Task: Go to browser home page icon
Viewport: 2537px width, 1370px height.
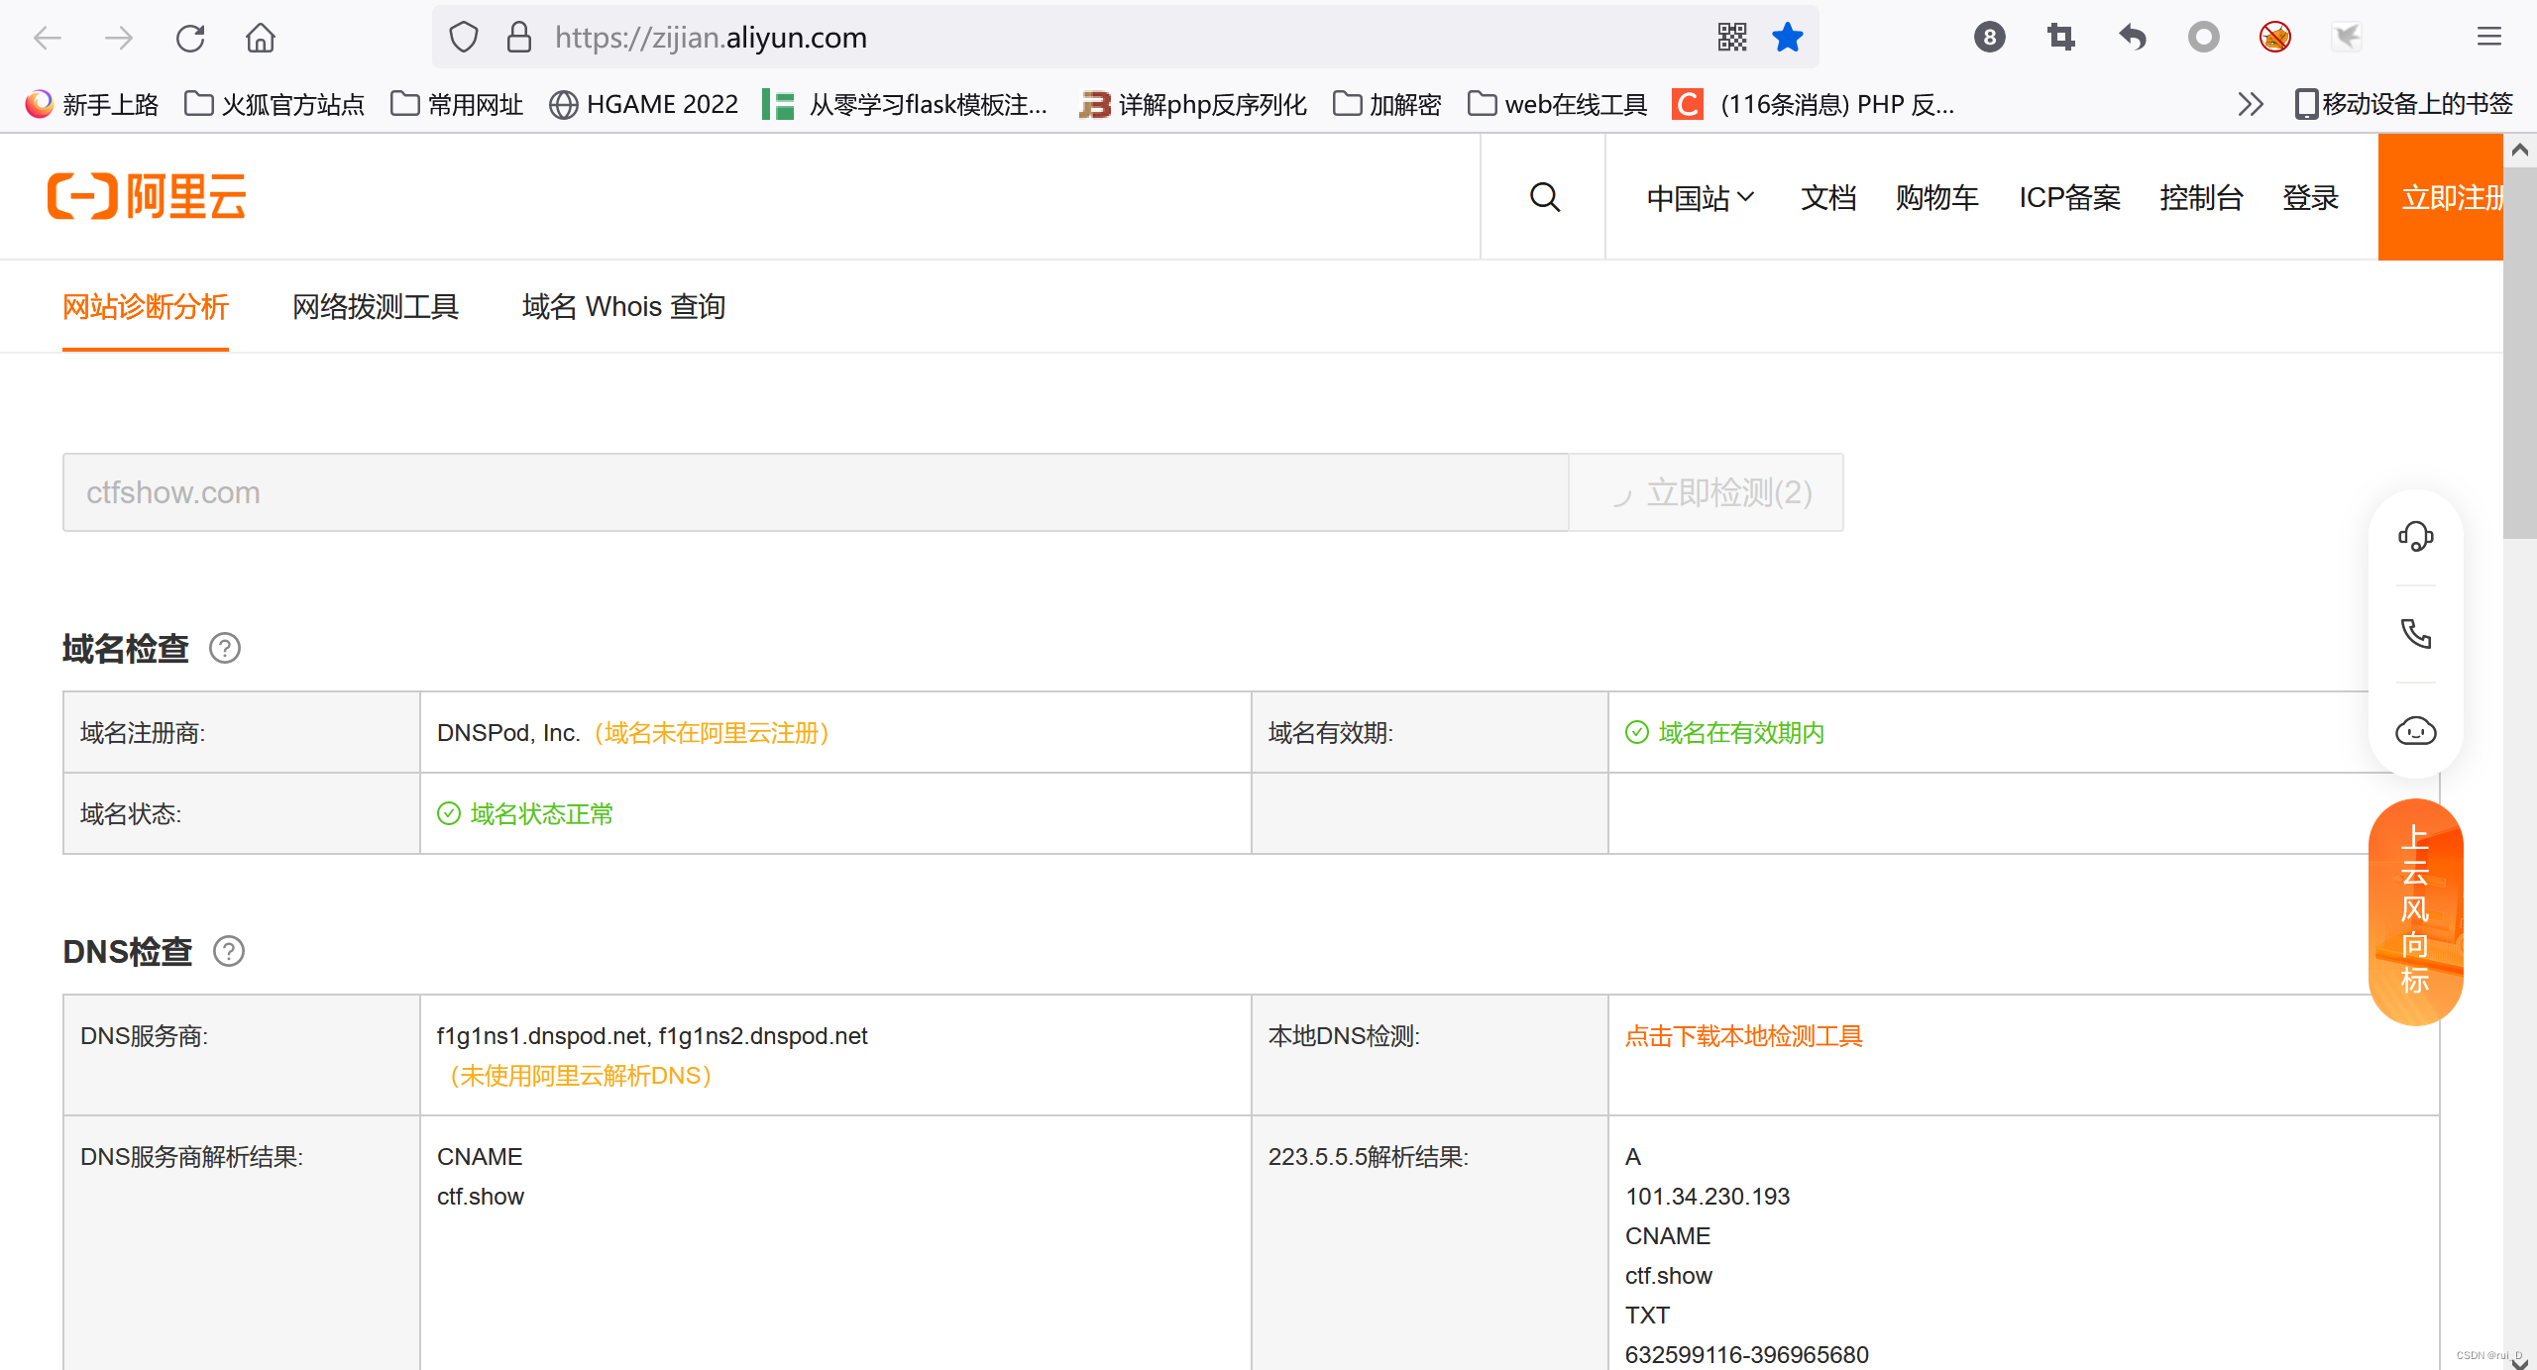Action: [x=261, y=38]
